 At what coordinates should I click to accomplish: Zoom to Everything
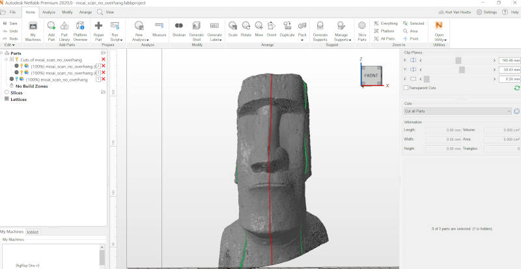[x=386, y=23]
